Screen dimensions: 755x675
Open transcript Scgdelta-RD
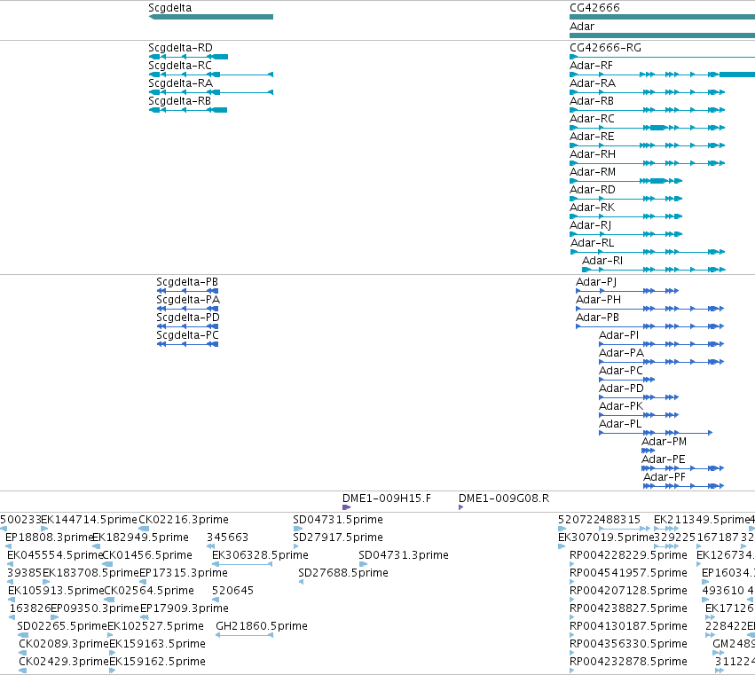tap(181, 48)
